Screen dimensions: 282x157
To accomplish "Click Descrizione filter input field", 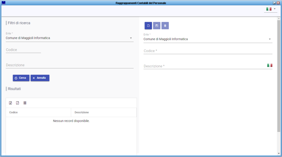I will pyautogui.click(x=69, y=65).
